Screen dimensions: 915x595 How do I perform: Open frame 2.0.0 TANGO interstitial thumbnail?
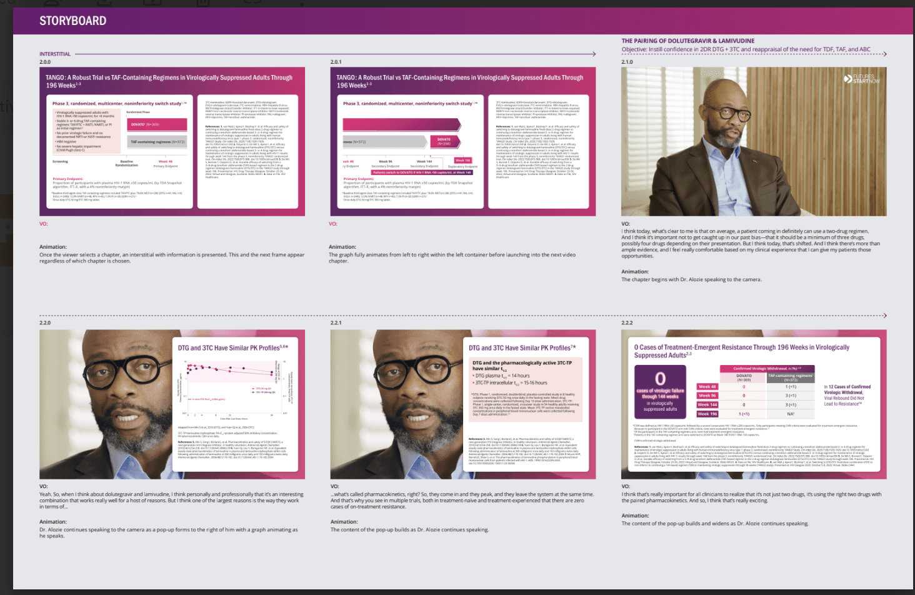tap(172, 142)
